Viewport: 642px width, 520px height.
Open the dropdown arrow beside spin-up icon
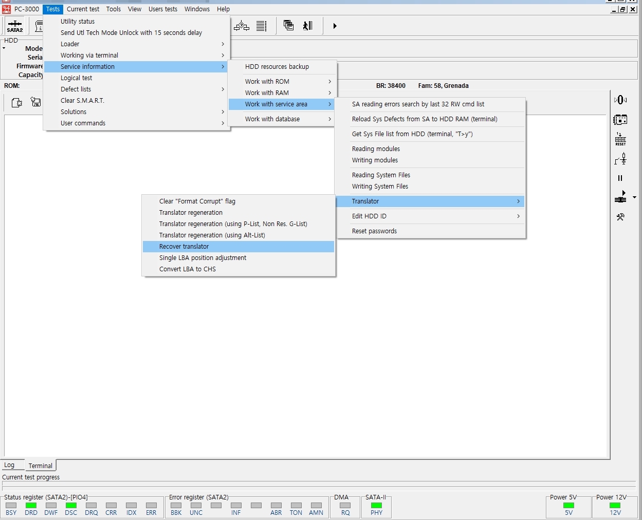tap(634, 197)
